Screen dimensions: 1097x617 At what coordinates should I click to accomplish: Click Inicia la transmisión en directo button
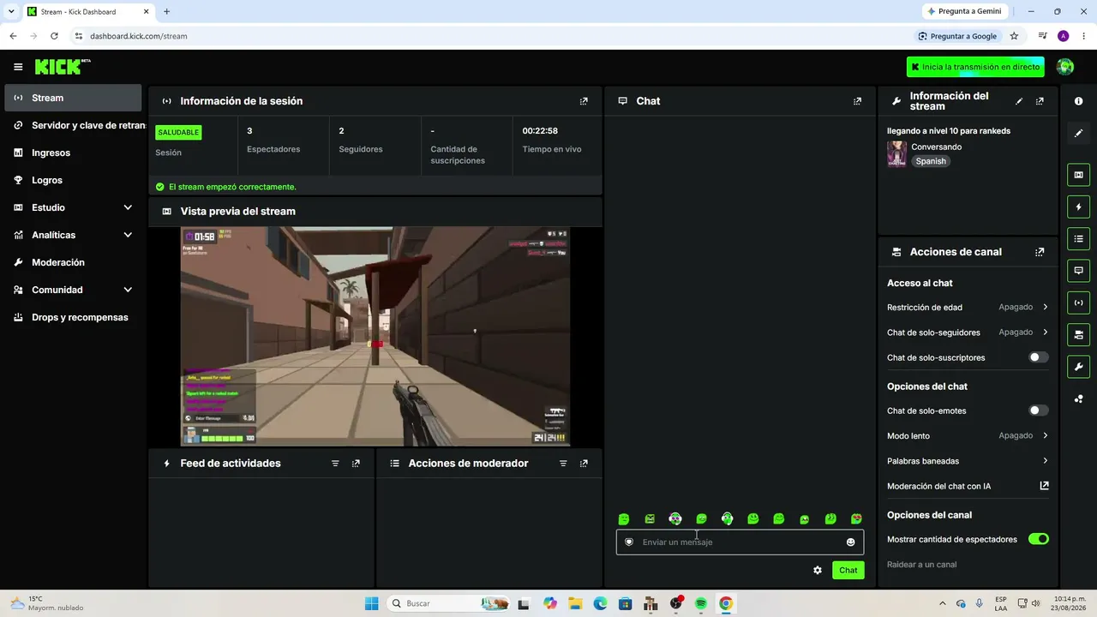(975, 67)
